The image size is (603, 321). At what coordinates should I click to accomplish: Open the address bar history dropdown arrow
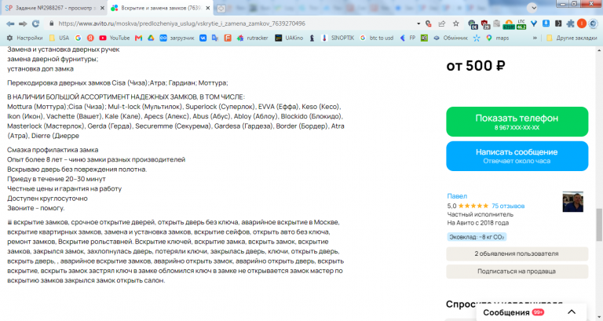[418, 24]
